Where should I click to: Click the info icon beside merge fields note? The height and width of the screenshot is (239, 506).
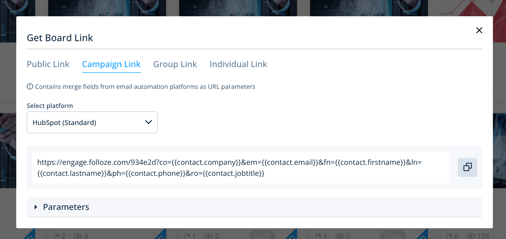(30, 86)
